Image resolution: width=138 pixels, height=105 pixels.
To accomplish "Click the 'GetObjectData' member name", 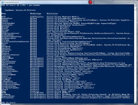I will 8,38.
